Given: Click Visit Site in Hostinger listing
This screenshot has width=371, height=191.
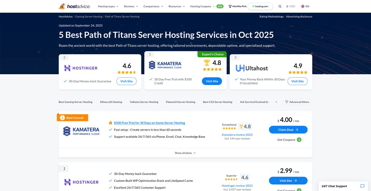Looking at the screenshot, I should pyautogui.click(x=288, y=181).
